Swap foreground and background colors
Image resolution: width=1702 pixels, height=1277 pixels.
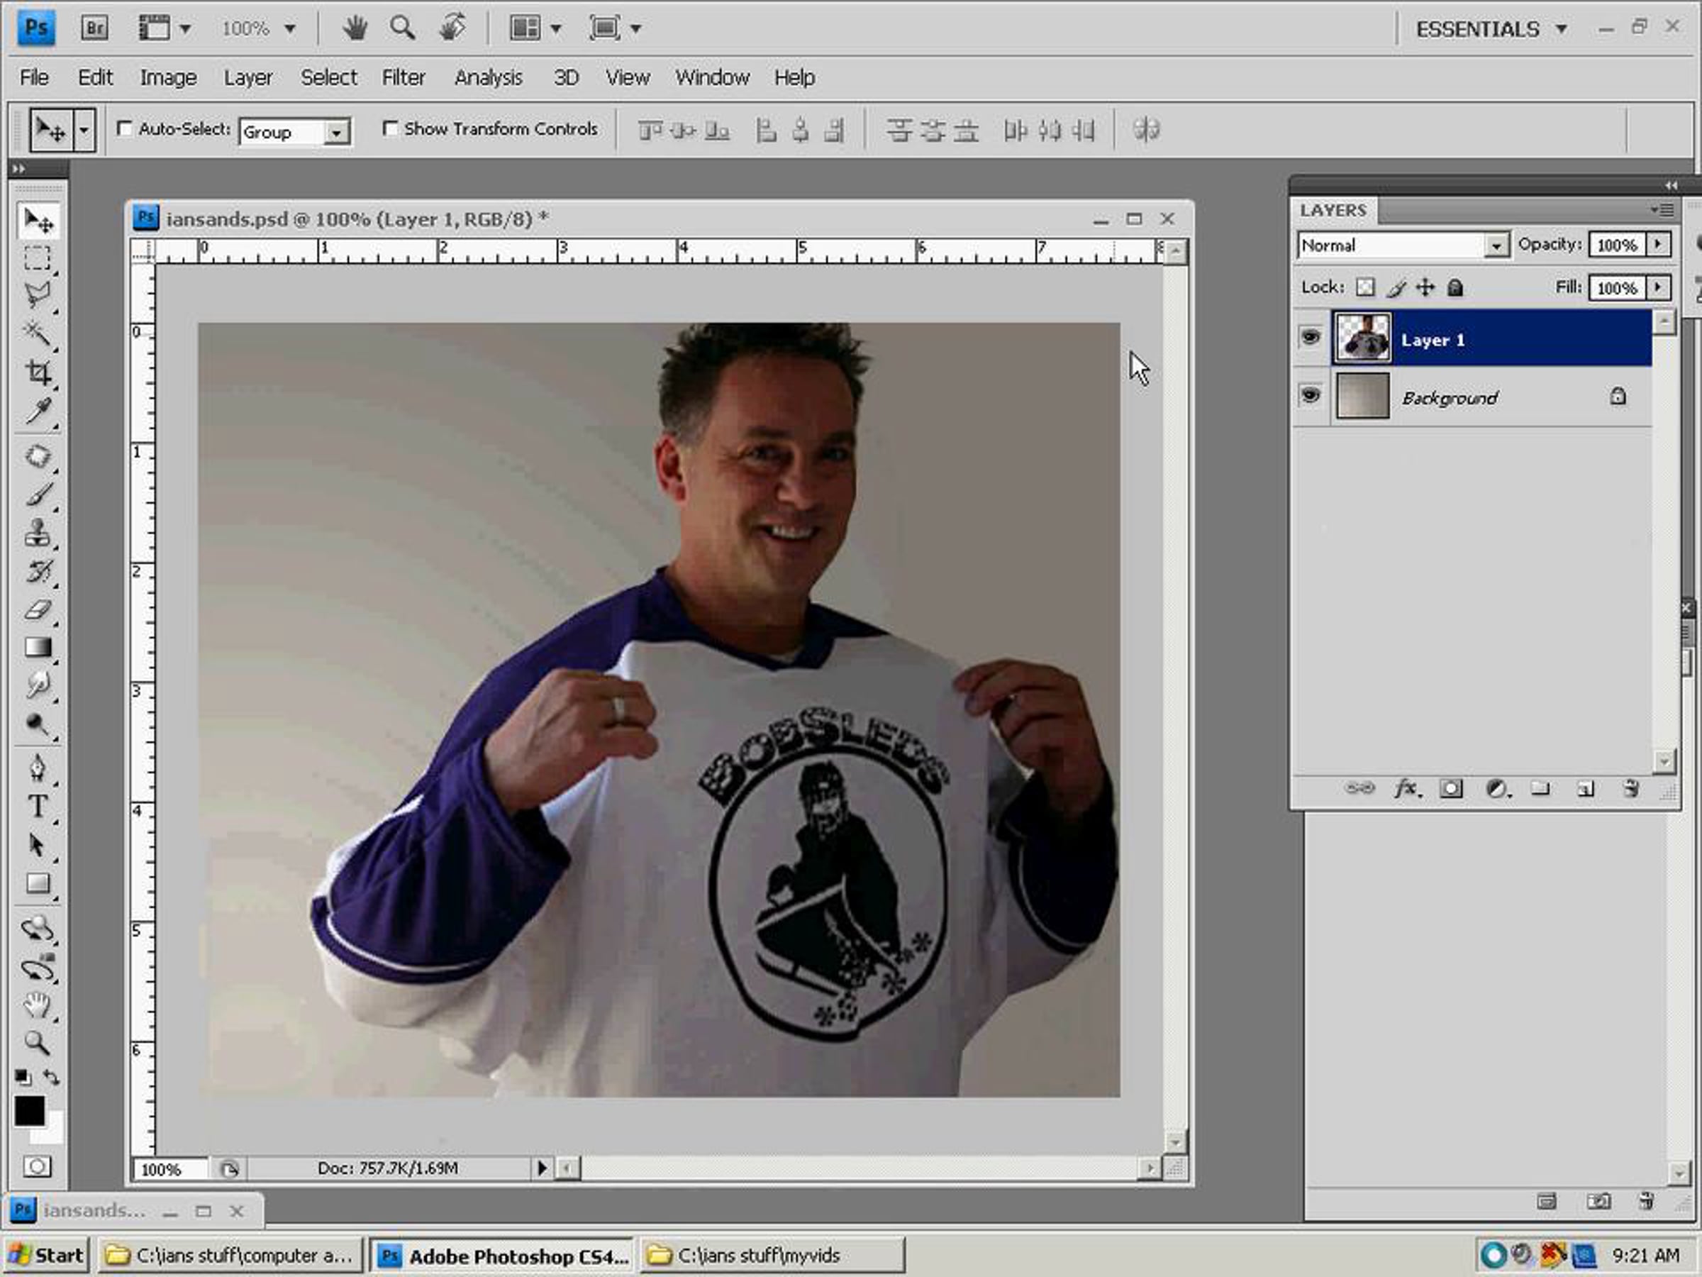pyautogui.click(x=52, y=1077)
